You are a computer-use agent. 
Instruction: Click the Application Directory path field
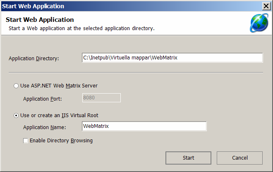click(x=172, y=58)
